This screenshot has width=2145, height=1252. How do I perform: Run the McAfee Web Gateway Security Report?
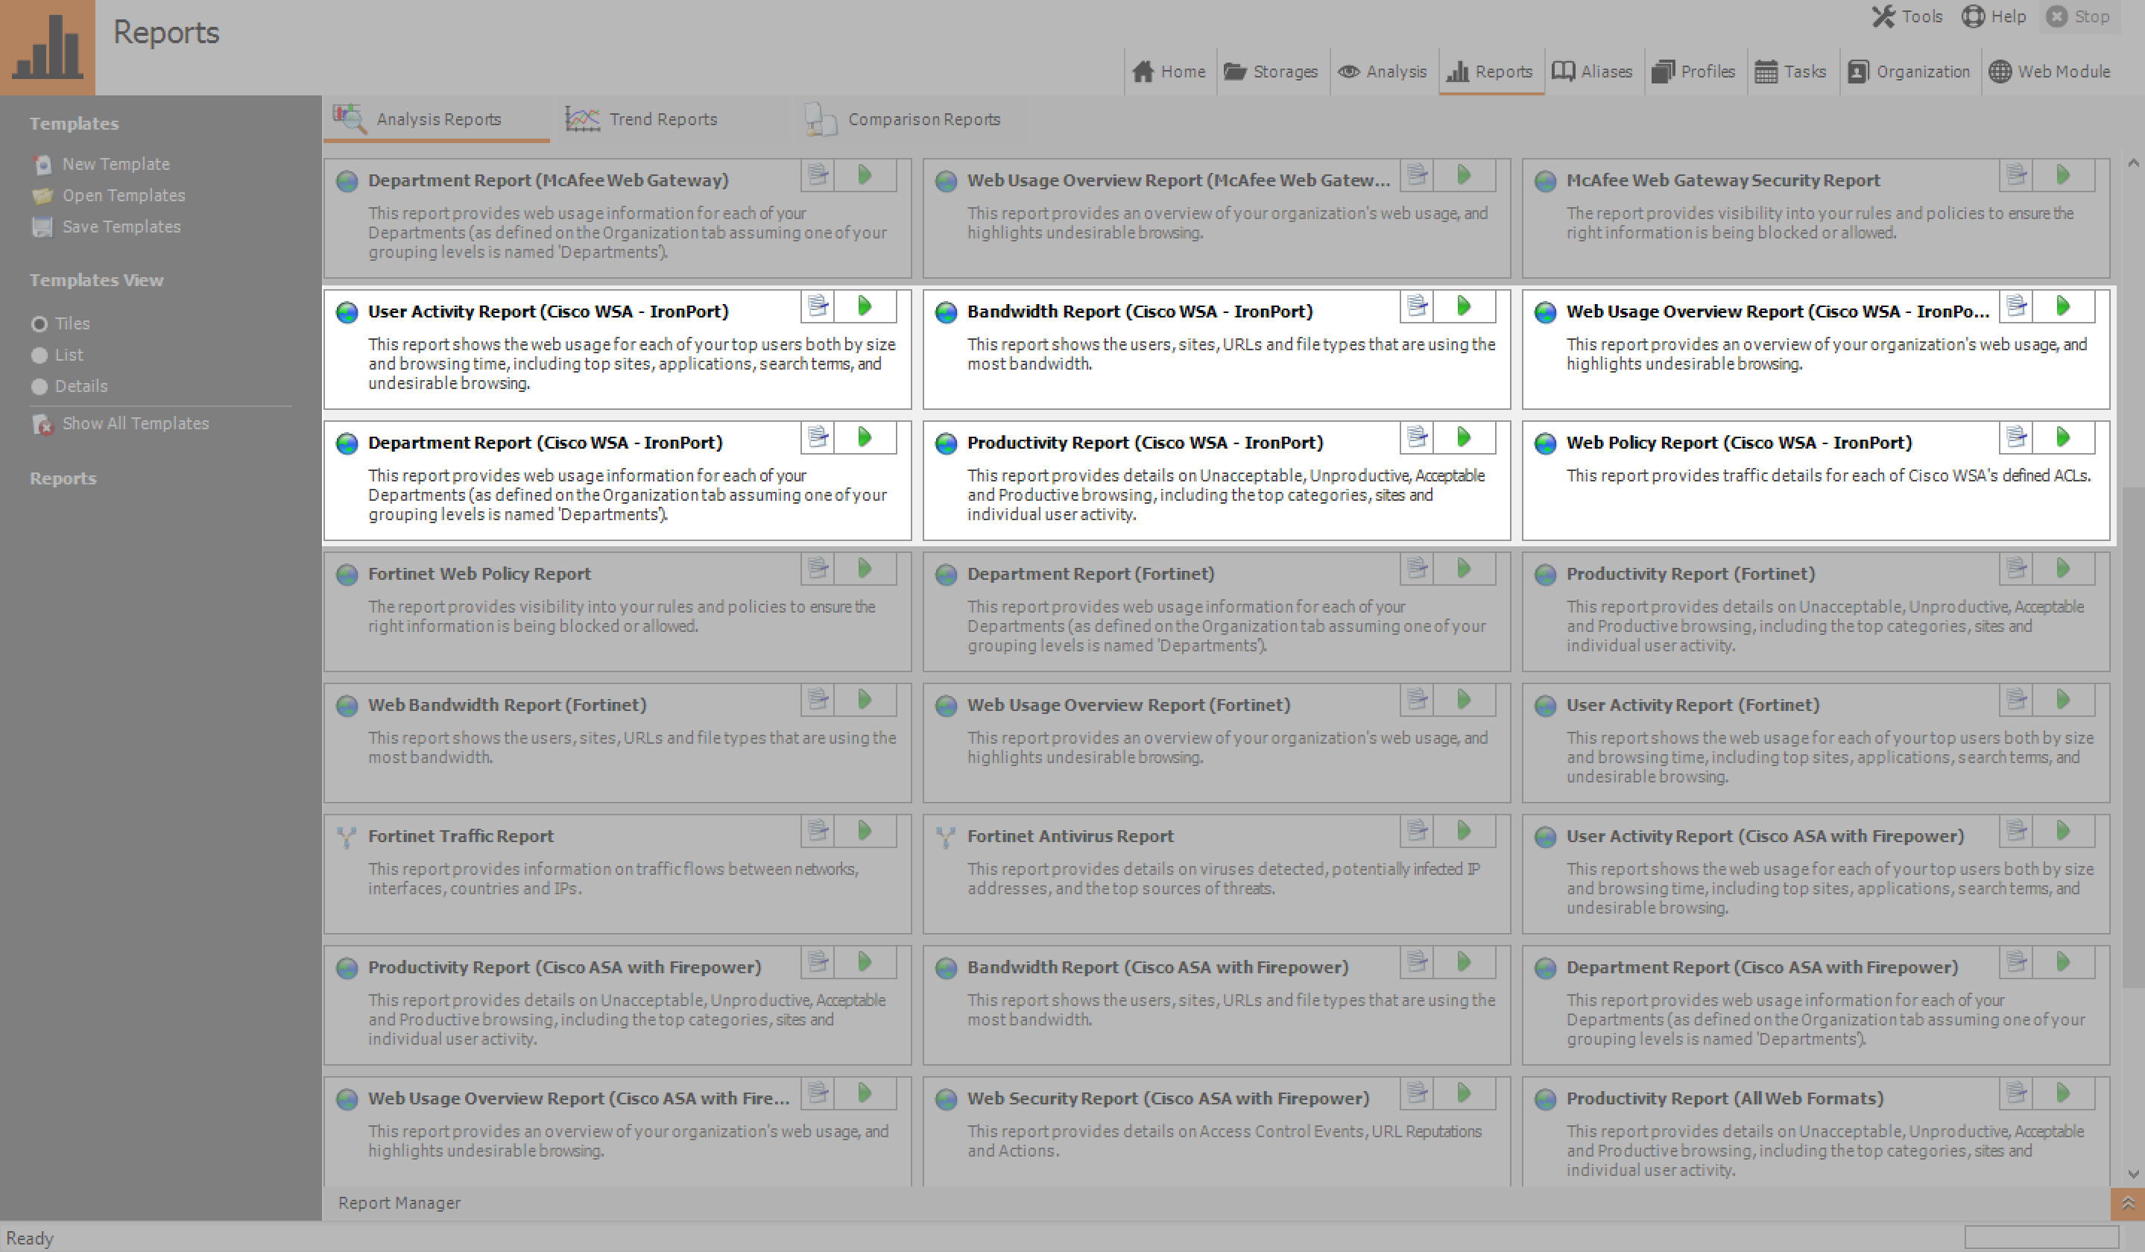tap(2063, 175)
